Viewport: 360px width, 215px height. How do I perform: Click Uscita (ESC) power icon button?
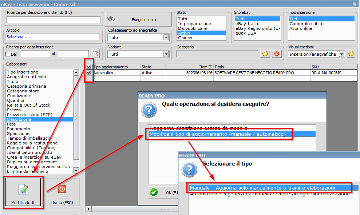[x=62, y=192]
